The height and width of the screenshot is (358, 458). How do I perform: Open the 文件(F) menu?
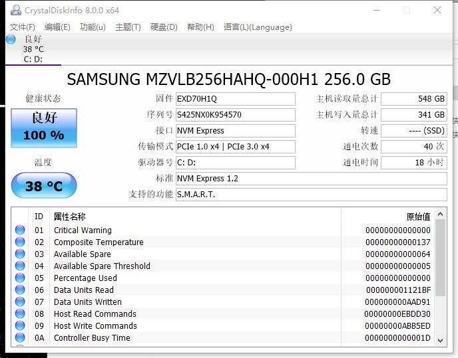pyautogui.click(x=22, y=27)
